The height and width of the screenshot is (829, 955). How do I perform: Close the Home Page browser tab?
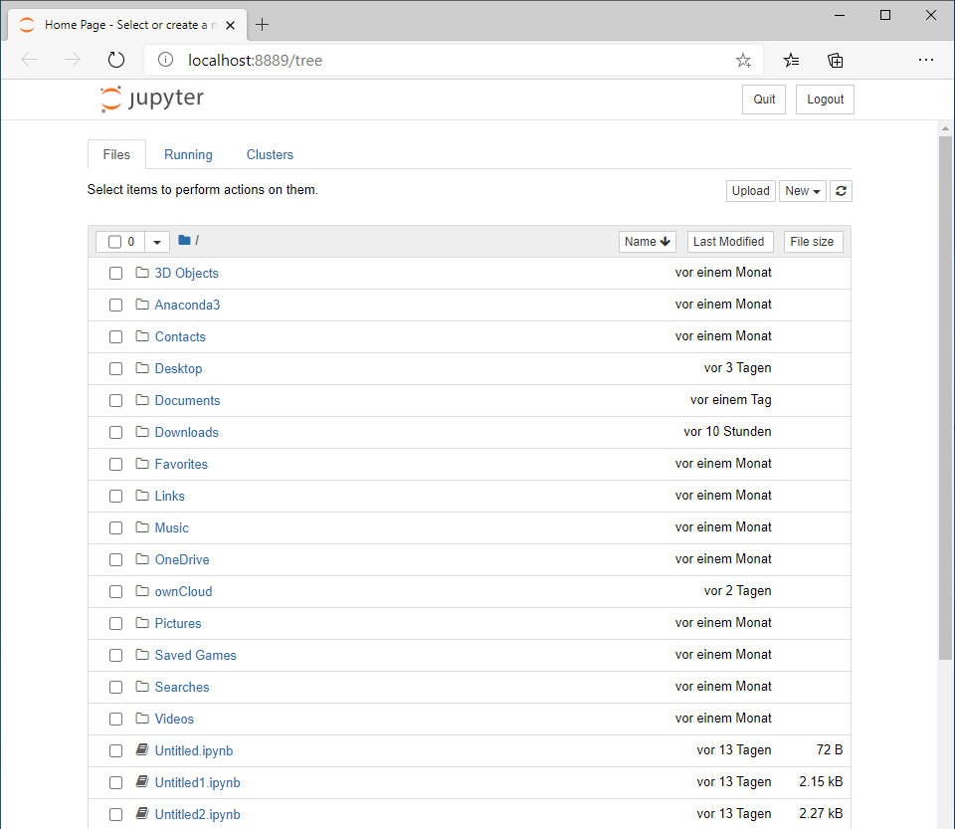coord(230,25)
